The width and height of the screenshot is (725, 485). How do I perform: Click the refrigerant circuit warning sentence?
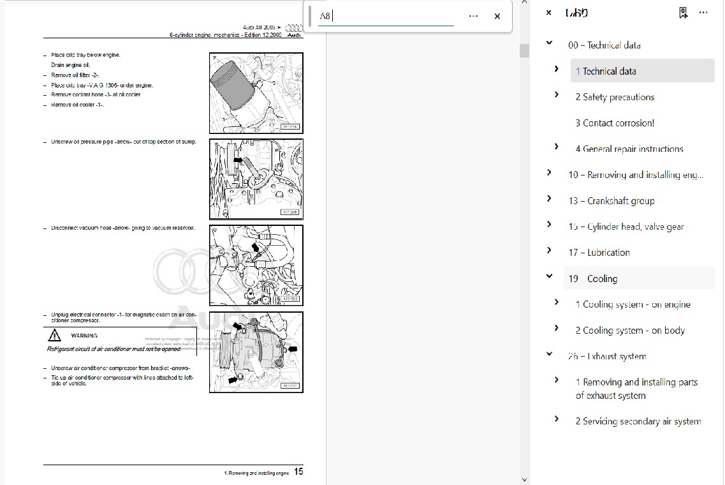[114, 349]
